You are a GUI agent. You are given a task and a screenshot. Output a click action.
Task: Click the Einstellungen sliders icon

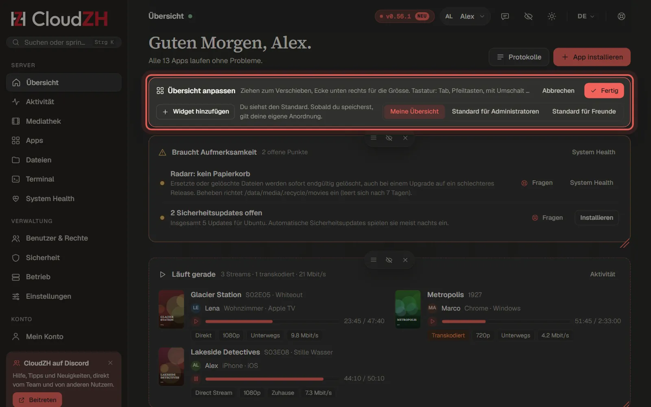tap(16, 296)
